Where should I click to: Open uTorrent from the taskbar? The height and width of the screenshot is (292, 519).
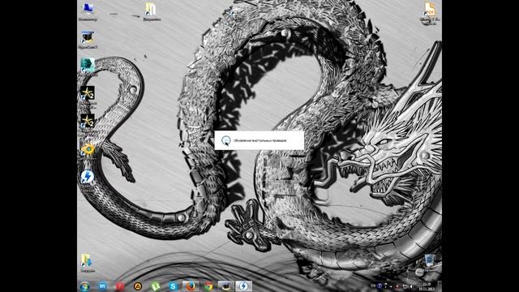pos(155,286)
